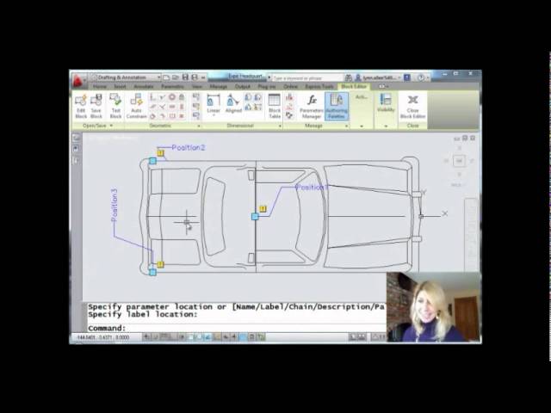Switch to the Parametric ribbon tab

pyautogui.click(x=172, y=86)
